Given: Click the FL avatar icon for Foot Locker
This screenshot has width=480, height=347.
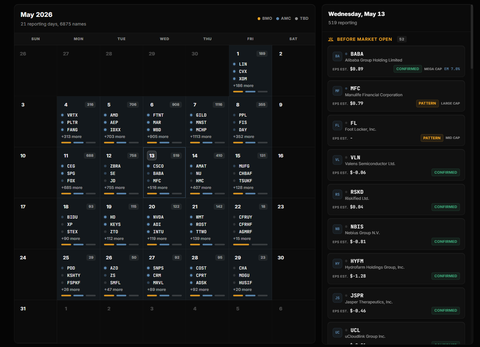Looking at the screenshot, I should click(337, 126).
